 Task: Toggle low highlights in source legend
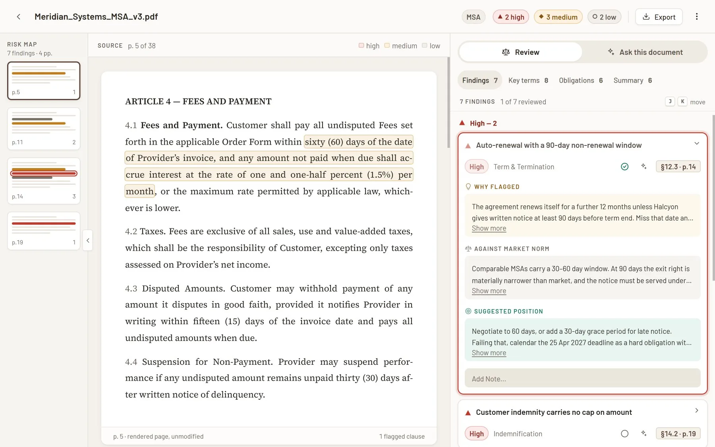(431, 46)
